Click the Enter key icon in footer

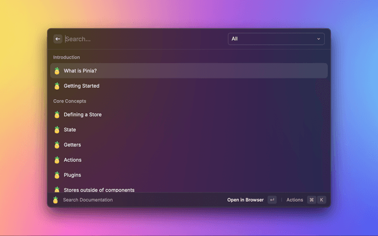(x=272, y=200)
